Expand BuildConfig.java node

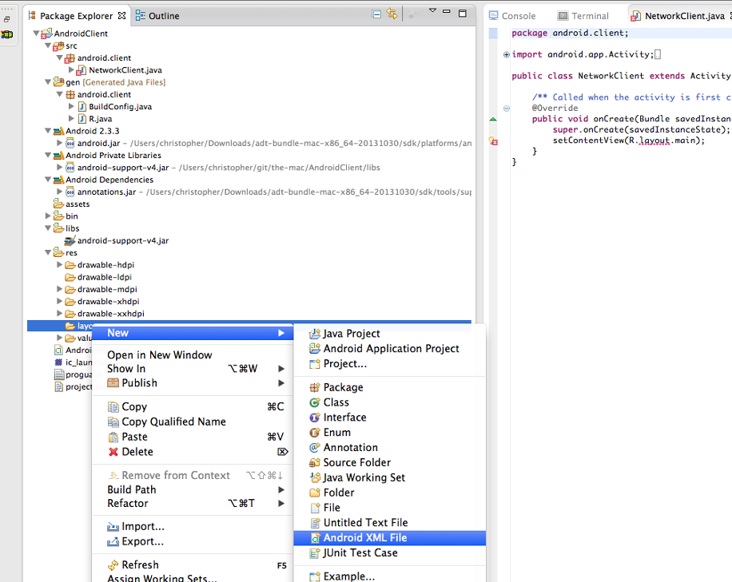point(71,106)
